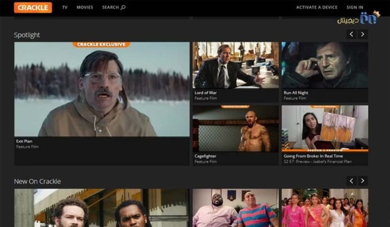Open the Run All Night thumbnail
The height and width of the screenshot is (227, 390).
coord(325,65)
